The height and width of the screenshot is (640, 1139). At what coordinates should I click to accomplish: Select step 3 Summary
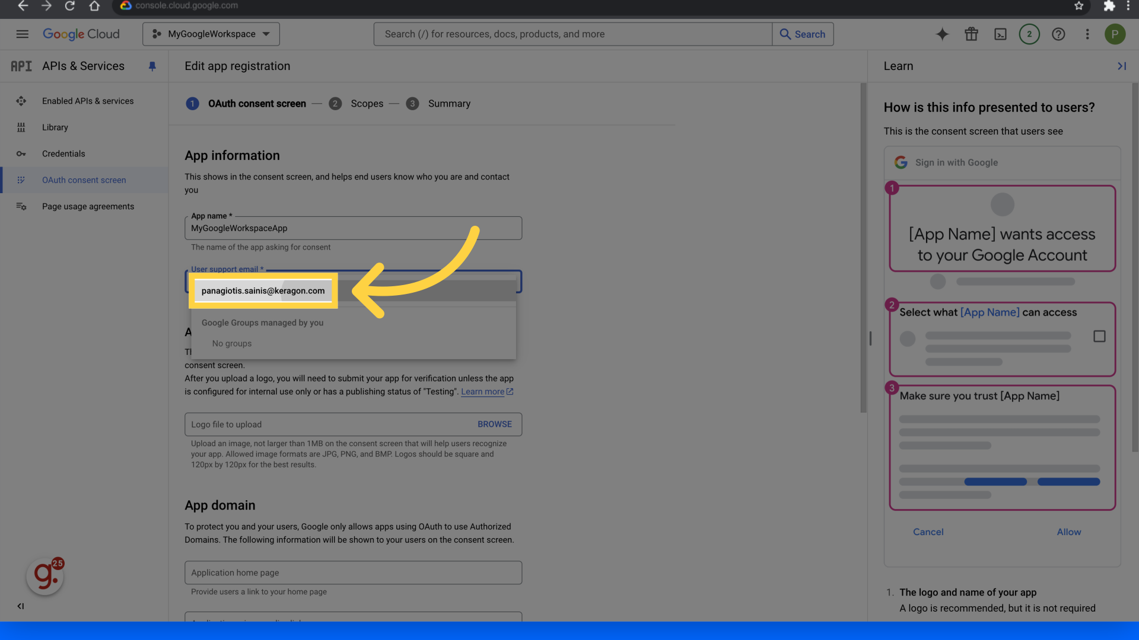coord(438,103)
